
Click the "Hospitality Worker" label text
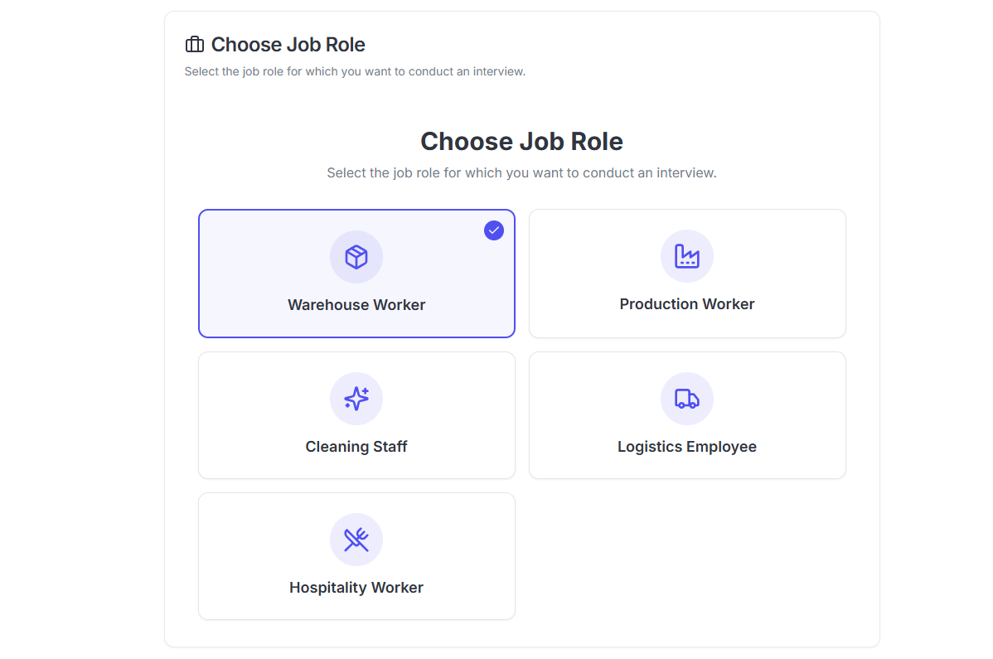click(356, 588)
